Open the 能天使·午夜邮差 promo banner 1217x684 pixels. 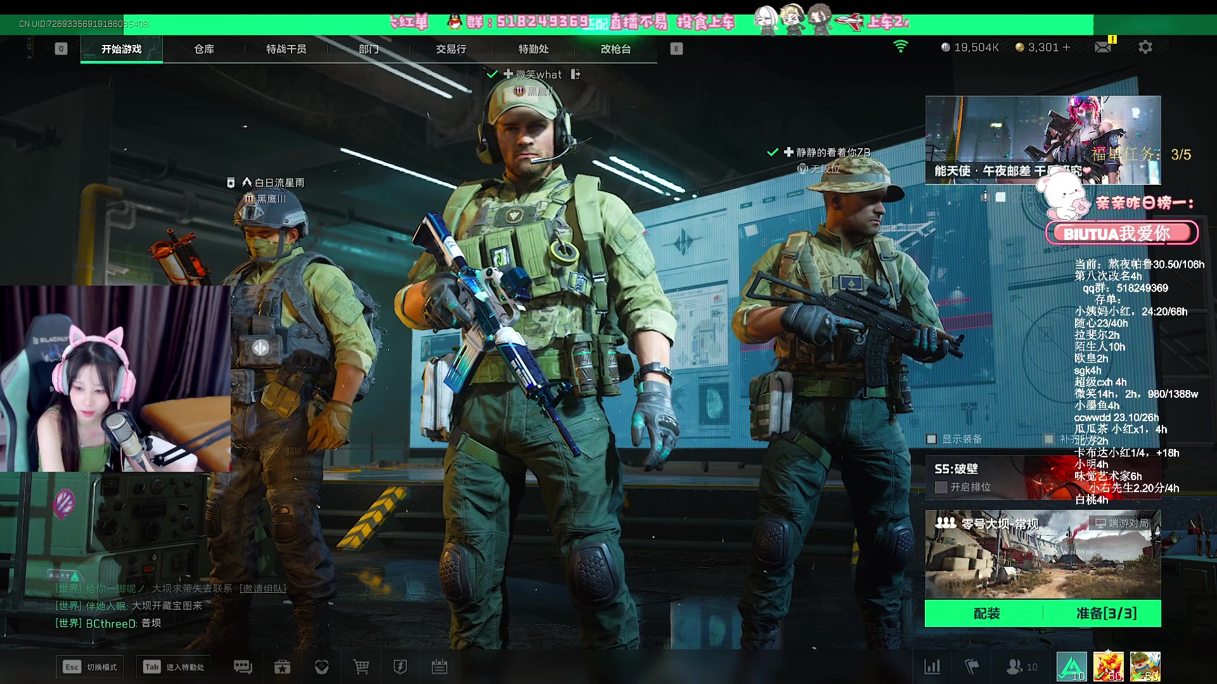(x=1043, y=140)
